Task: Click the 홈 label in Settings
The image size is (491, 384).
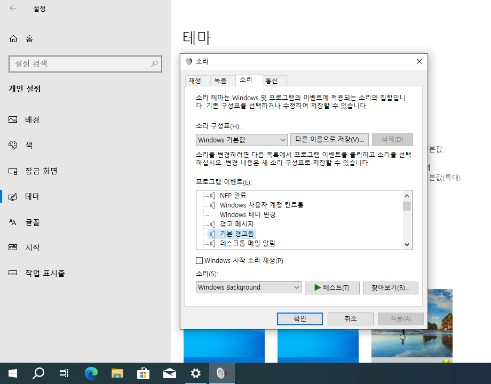Action: (29, 39)
